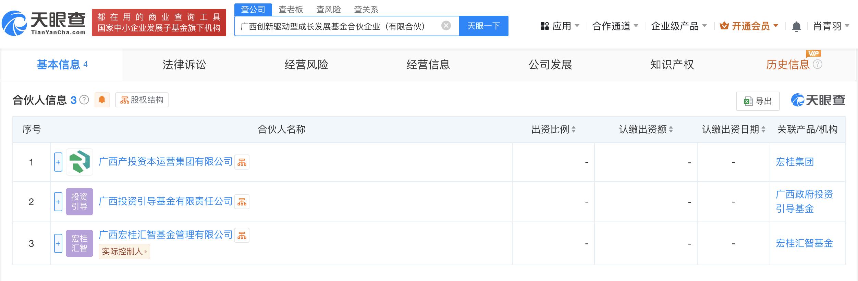Image resolution: width=858 pixels, height=281 pixels.
Task: Click the red 国家中小企业发展子基金 banner
Action: [159, 23]
